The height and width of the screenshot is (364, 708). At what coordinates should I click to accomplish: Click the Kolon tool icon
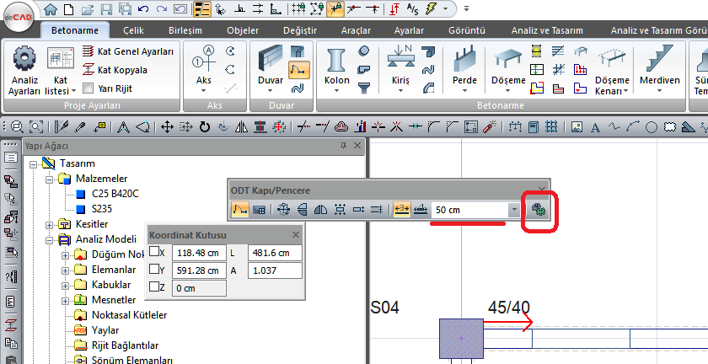337,61
